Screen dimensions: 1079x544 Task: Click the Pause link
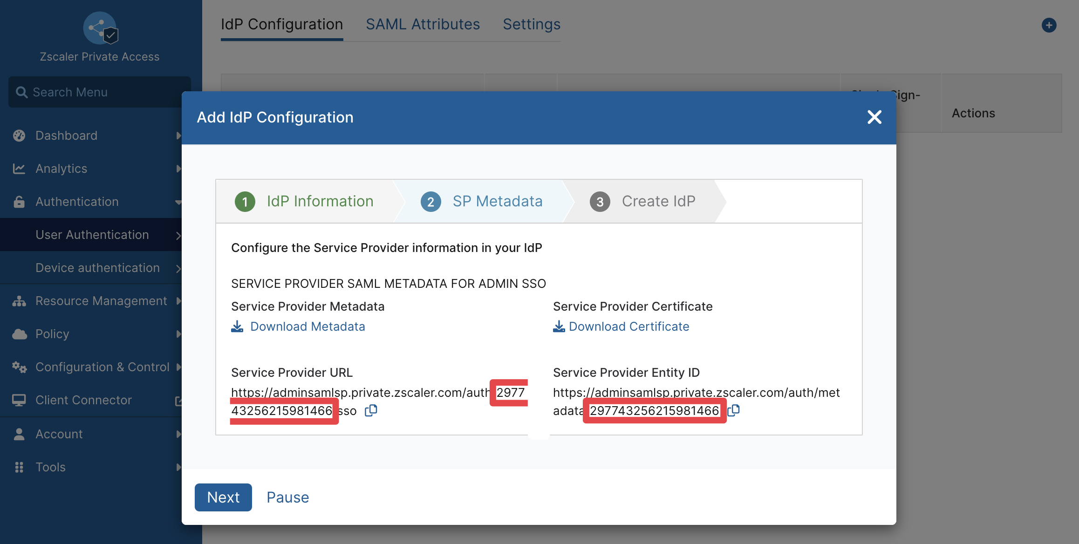[x=288, y=497]
